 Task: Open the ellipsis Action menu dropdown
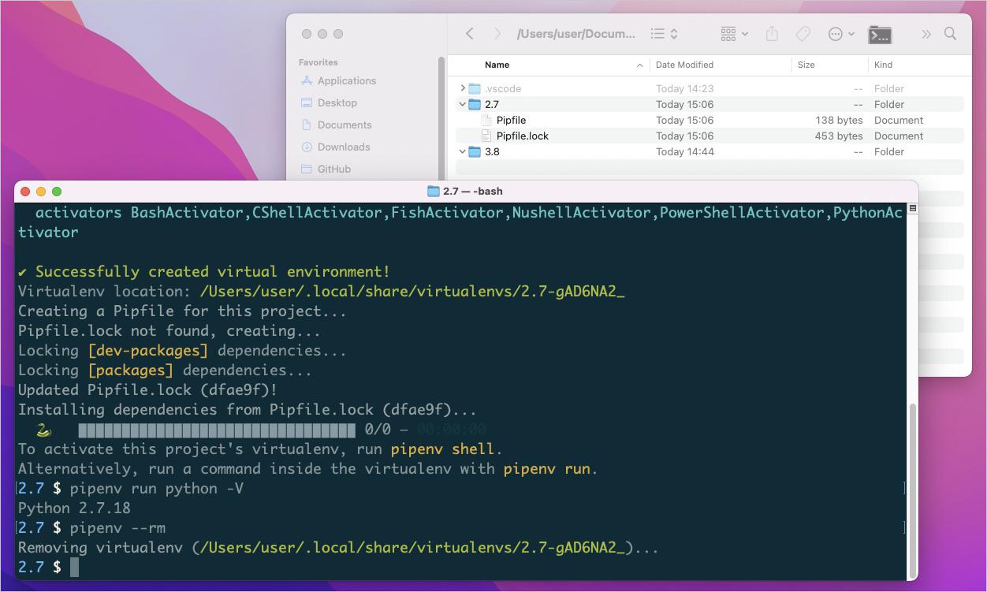coord(841,34)
